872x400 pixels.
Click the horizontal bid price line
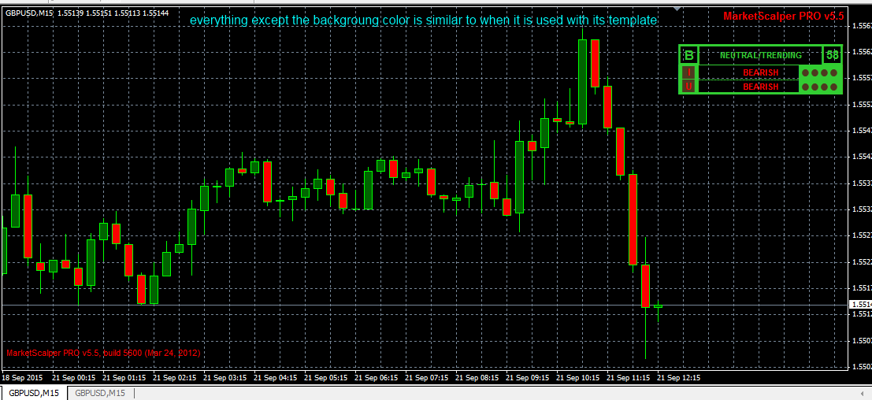(423, 305)
